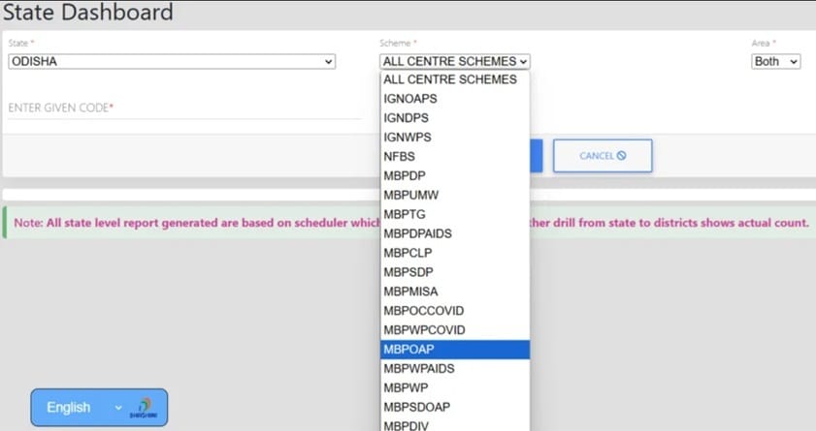Pick MBPOCCOVID in the scheme list
The width and height of the screenshot is (816, 431).
pyautogui.click(x=455, y=311)
